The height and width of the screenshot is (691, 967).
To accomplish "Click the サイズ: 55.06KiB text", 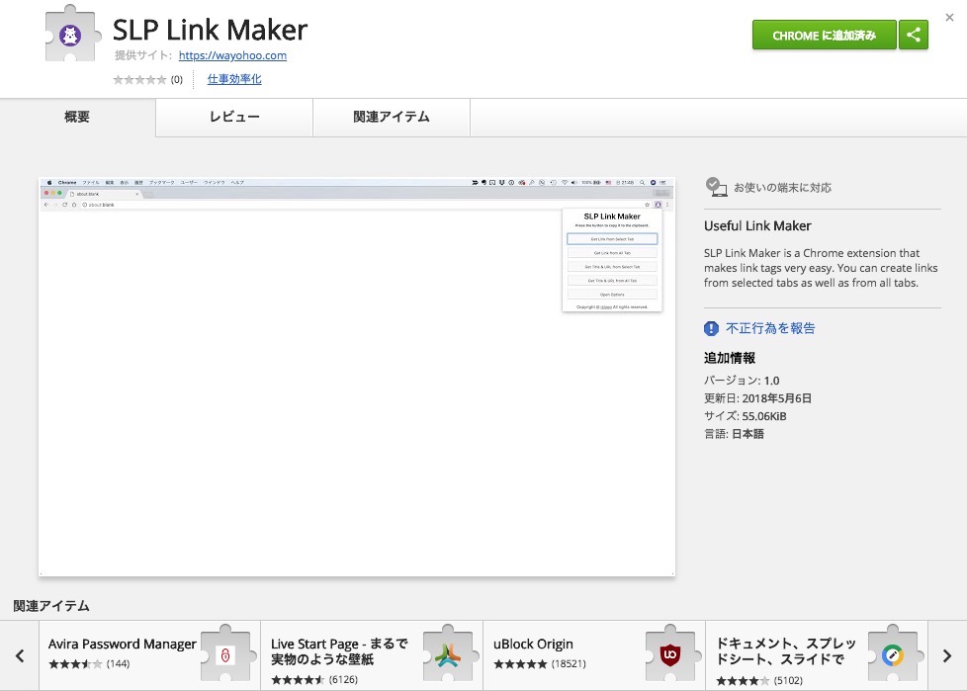I will tap(745, 416).
